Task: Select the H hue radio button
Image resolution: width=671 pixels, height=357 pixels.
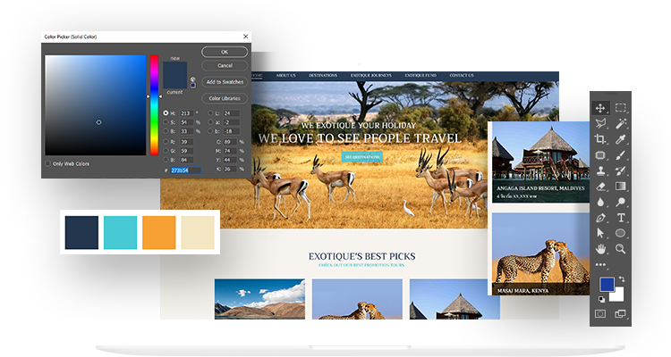Action: tap(166, 113)
